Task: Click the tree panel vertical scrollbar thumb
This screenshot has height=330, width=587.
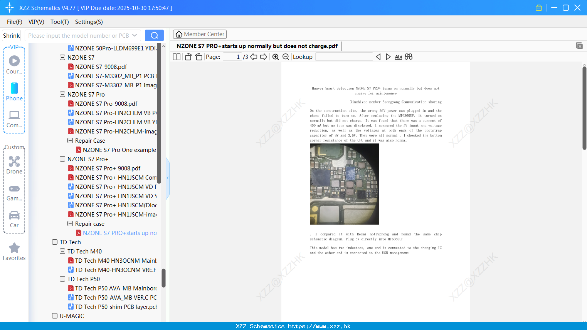Action: 163,278
